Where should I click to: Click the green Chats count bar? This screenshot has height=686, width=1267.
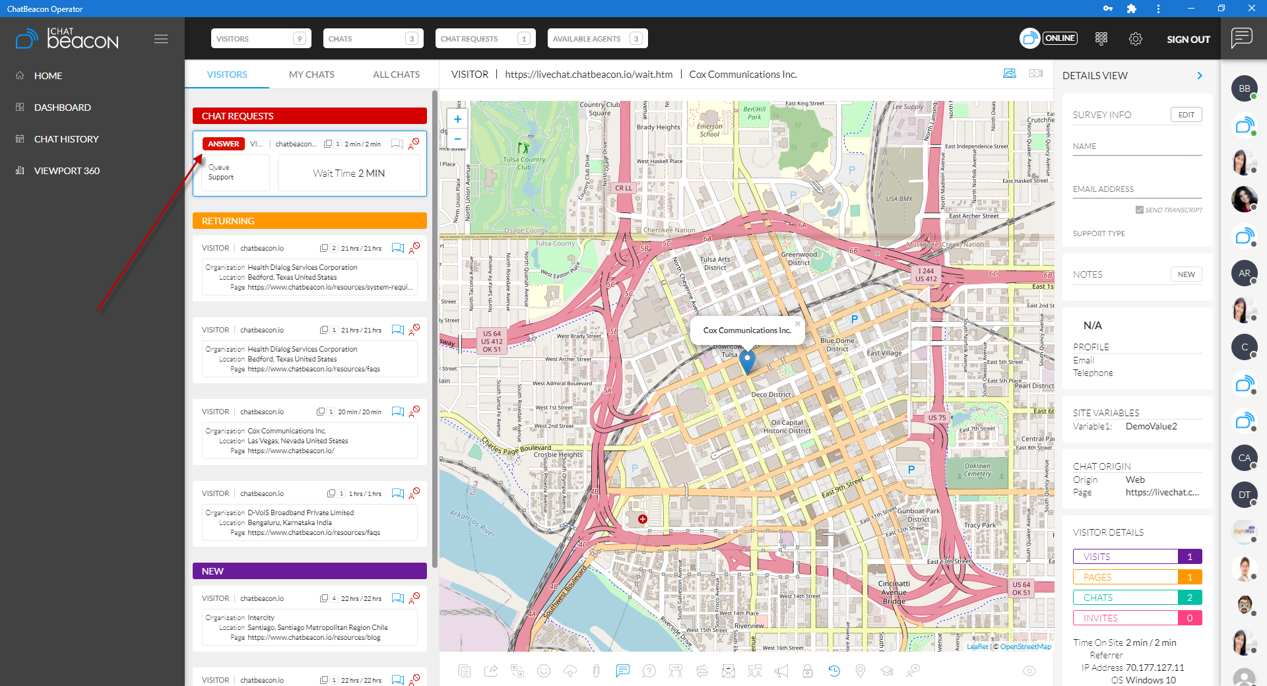point(1138,598)
